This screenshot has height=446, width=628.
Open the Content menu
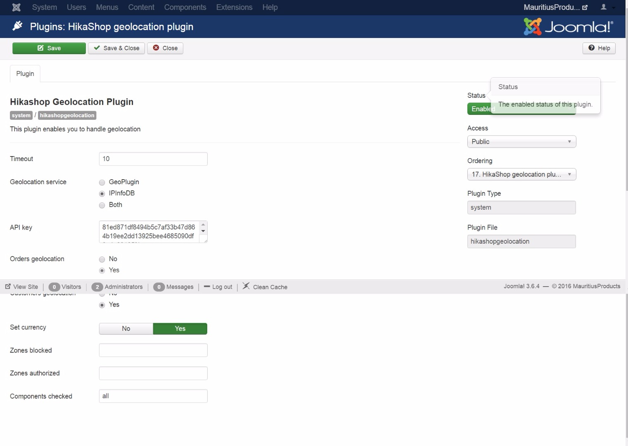[141, 7]
